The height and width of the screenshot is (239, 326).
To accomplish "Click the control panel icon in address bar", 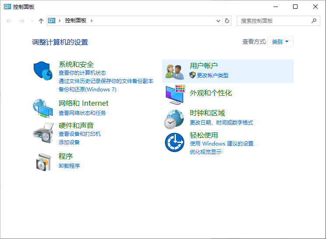I will (52, 21).
